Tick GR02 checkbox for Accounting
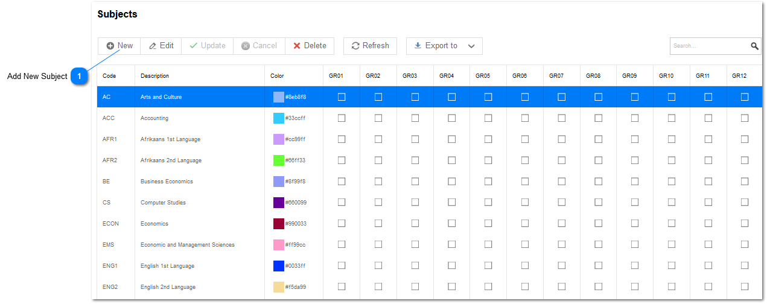This screenshot has height=304, width=767. coord(378,118)
